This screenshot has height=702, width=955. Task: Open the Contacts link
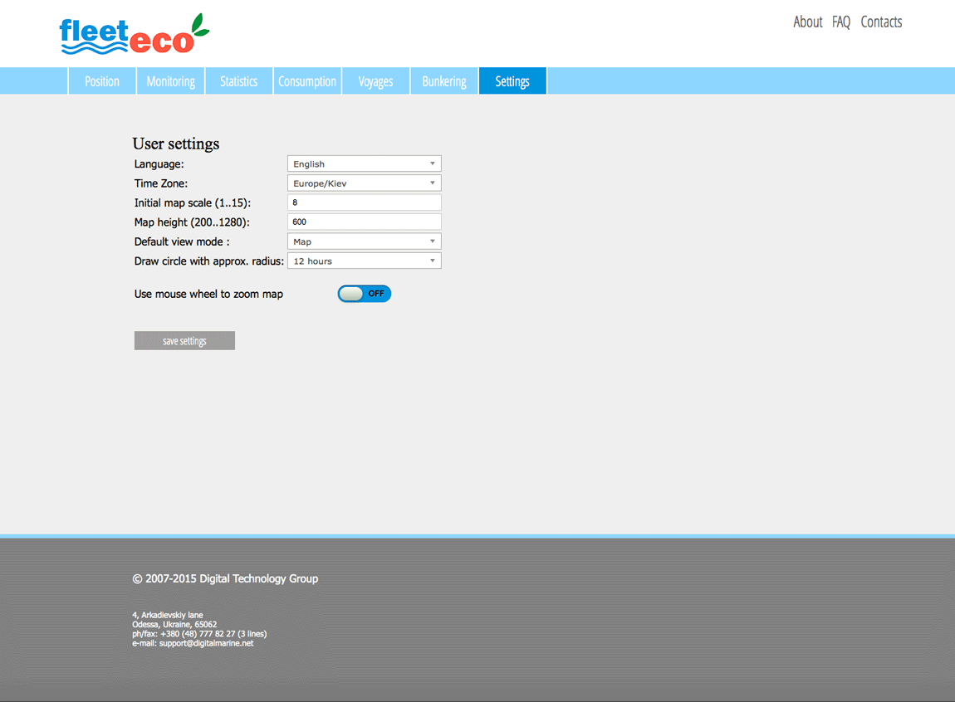tap(881, 22)
